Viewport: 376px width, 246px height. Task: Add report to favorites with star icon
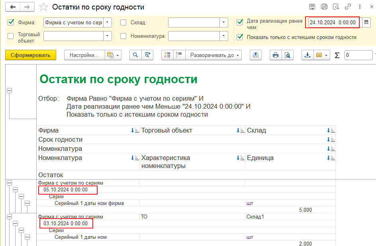44,7
